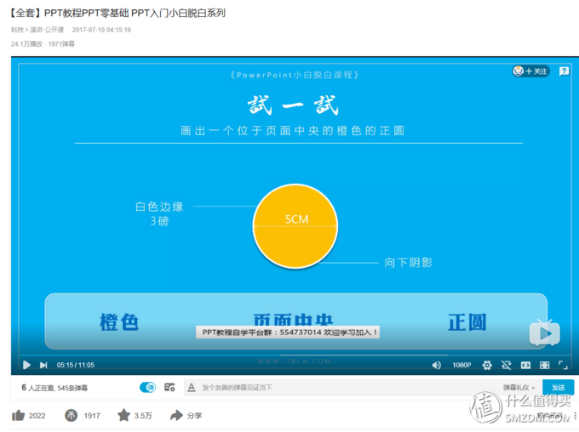Open danmaku font style A icon
Screen dimensions: 579x432
click(x=192, y=388)
